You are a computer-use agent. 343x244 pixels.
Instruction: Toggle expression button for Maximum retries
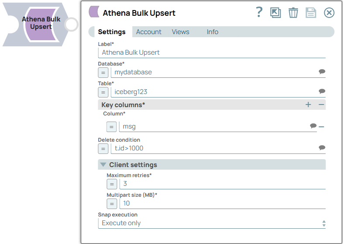tap(112, 184)
